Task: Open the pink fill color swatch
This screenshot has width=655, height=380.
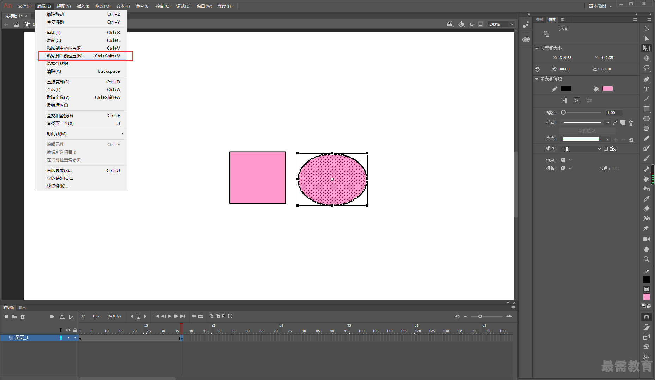Action: tap(608, 89)
